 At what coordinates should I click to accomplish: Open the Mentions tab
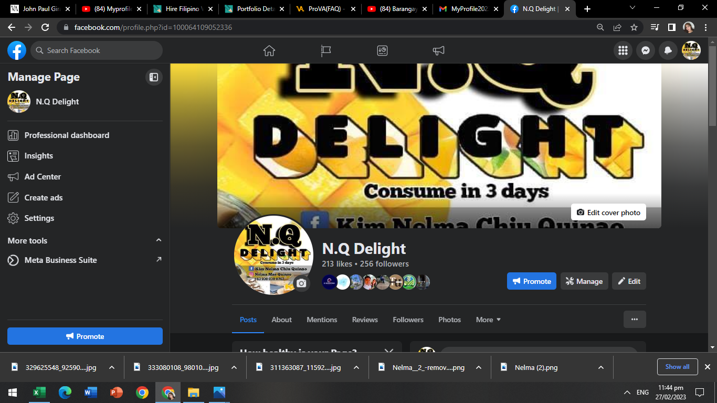click(322, 320)
